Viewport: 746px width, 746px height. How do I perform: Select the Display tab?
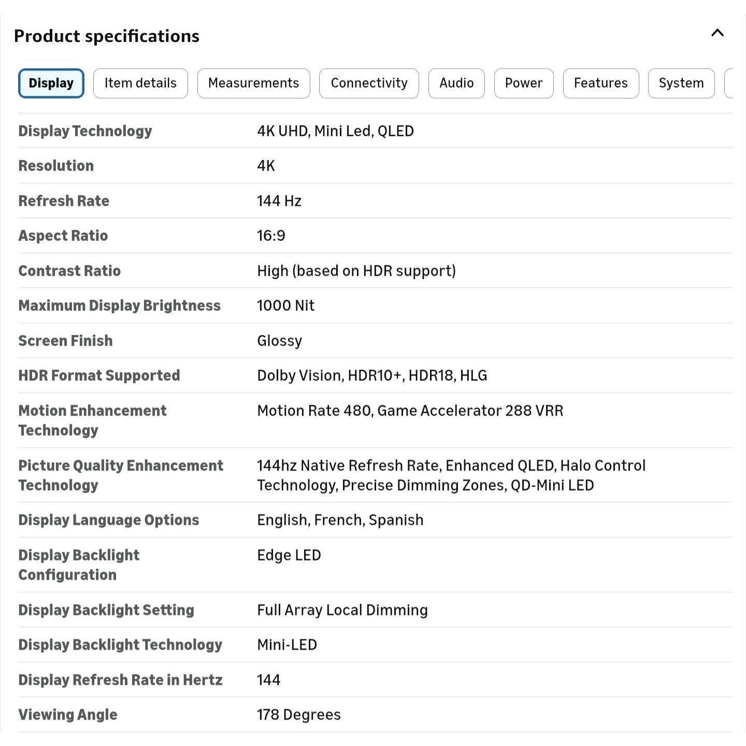coord(51,83)
